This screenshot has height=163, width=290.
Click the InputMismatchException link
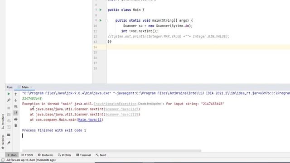tap(115, 104)
